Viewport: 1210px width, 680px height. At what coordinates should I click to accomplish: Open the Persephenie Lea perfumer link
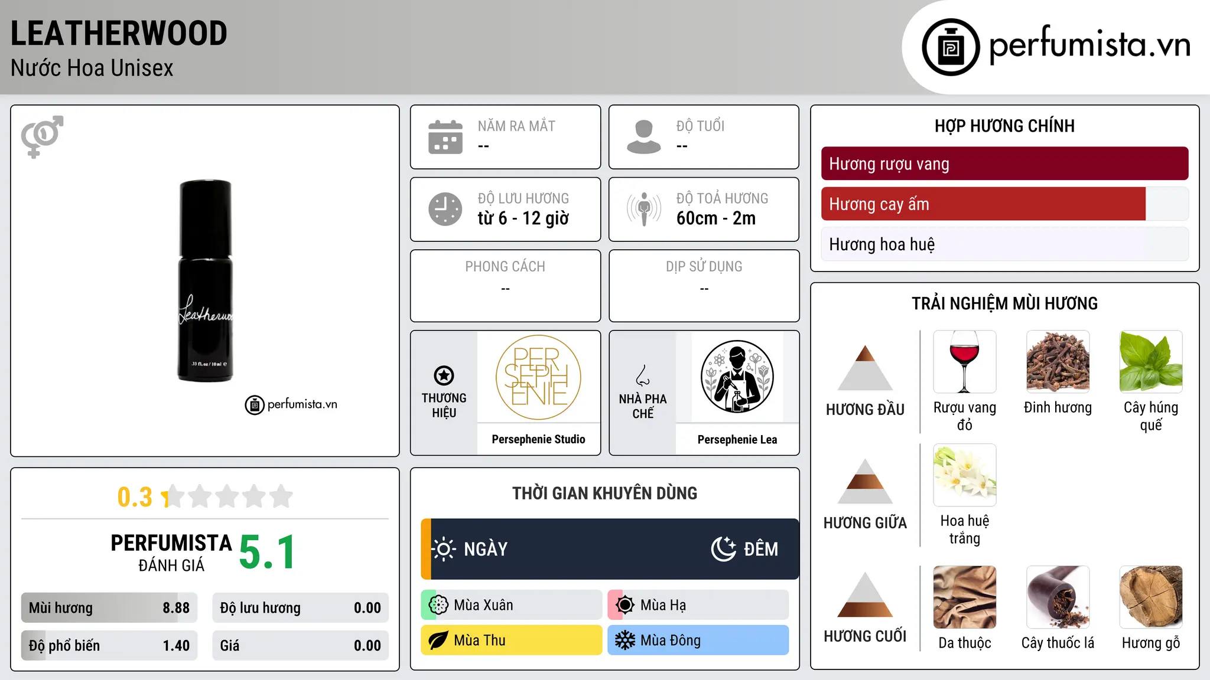737,439
